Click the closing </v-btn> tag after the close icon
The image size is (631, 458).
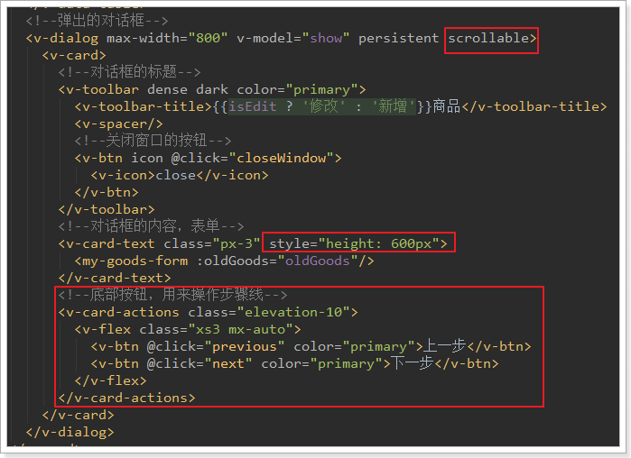click(107, 192)
